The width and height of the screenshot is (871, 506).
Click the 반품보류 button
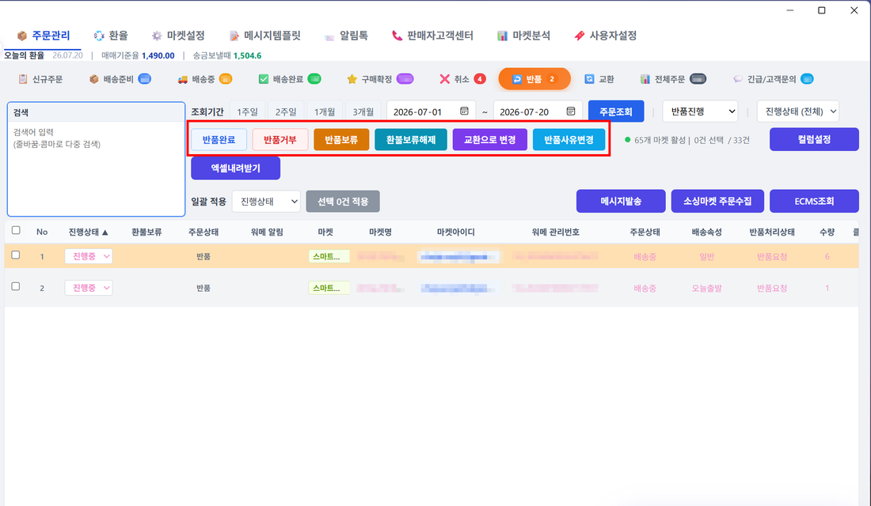[x=341, y=139]
